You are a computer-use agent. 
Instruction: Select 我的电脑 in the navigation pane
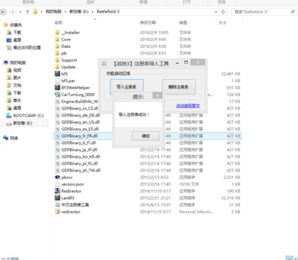tap(18, 63)
